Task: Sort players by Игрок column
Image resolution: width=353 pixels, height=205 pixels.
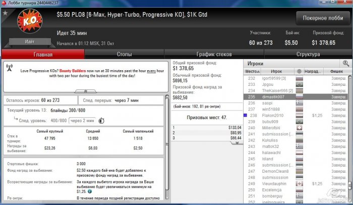Action: [276, 71]
